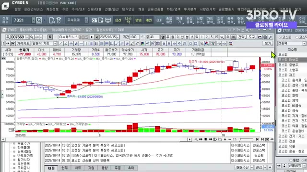Click the save disk icon in the chart toolbar
307x172 pixels.
point(265,37)
